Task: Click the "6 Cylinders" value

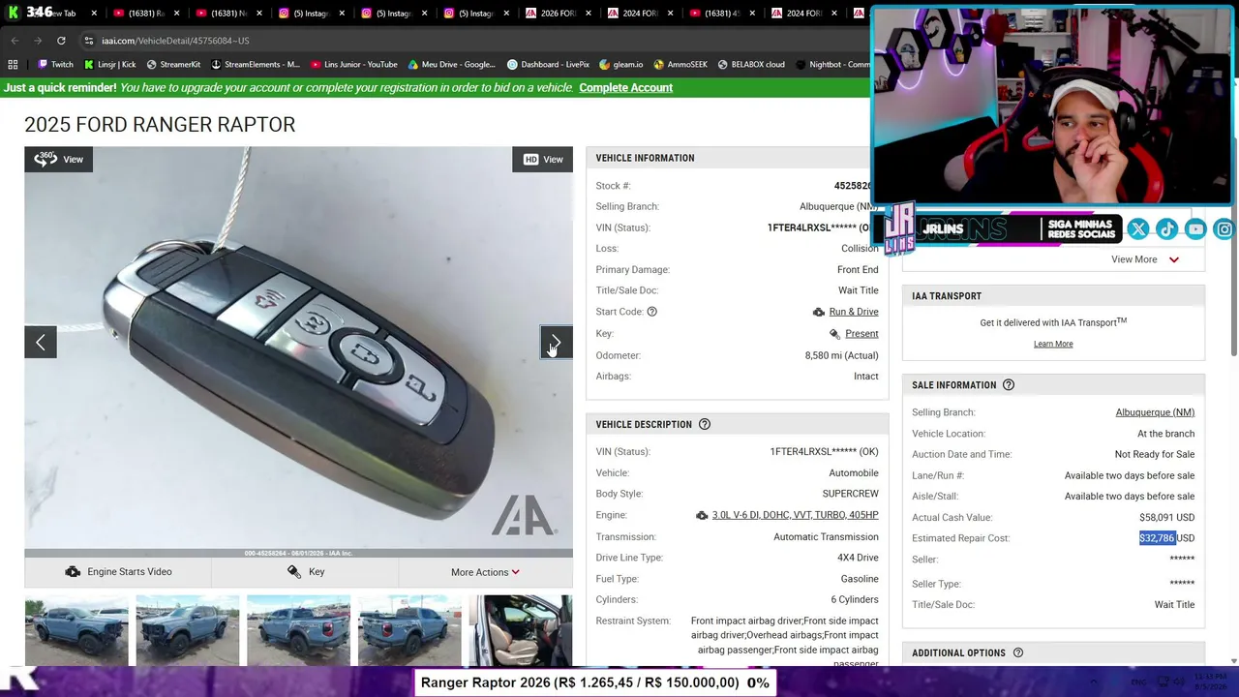Action: pos(854,600)
